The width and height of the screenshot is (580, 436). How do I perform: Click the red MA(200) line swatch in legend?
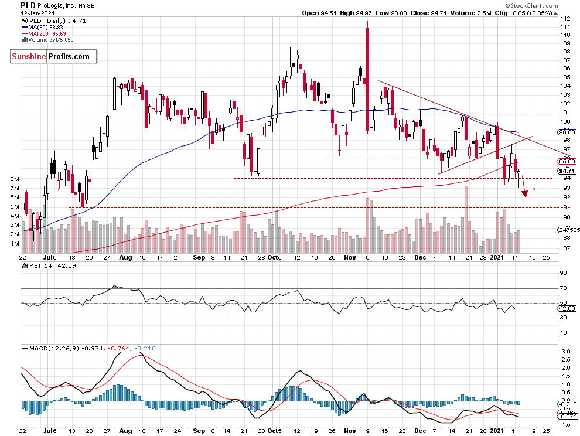point(25,33)
